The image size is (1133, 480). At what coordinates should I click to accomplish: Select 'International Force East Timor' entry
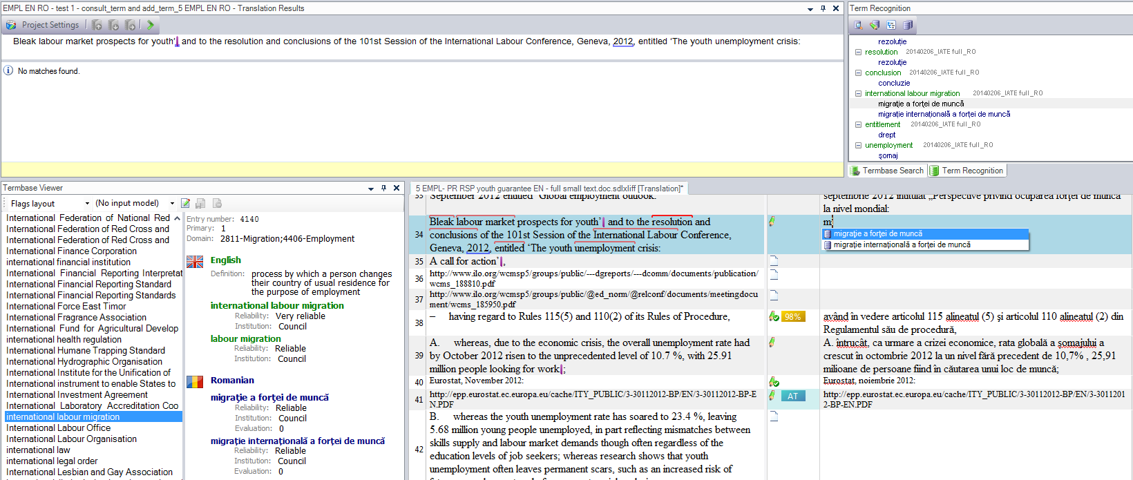tap(66, 306)
